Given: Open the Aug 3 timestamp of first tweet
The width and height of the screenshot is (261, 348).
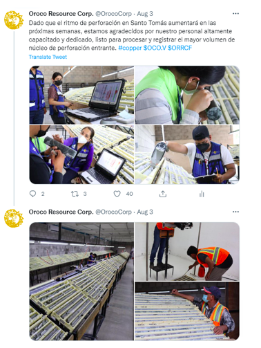Looking at the screenshot, I should [145, 14].
